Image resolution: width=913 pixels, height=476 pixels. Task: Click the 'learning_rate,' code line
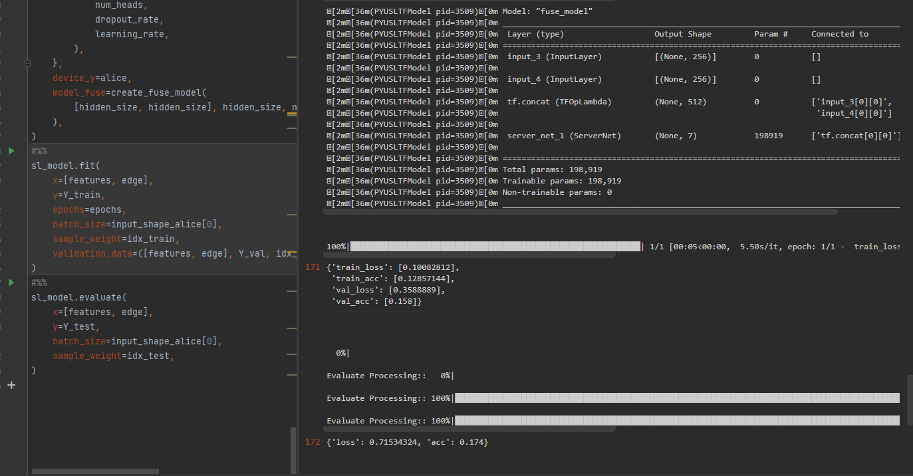[x=132, y=34]
